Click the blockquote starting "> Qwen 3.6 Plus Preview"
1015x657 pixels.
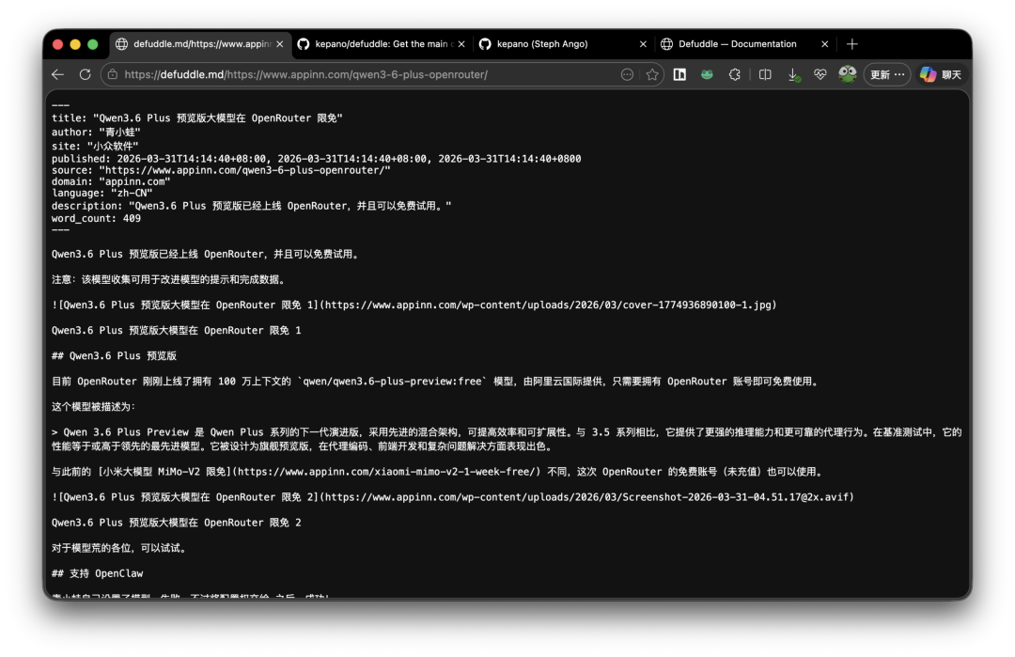(507, 439)
